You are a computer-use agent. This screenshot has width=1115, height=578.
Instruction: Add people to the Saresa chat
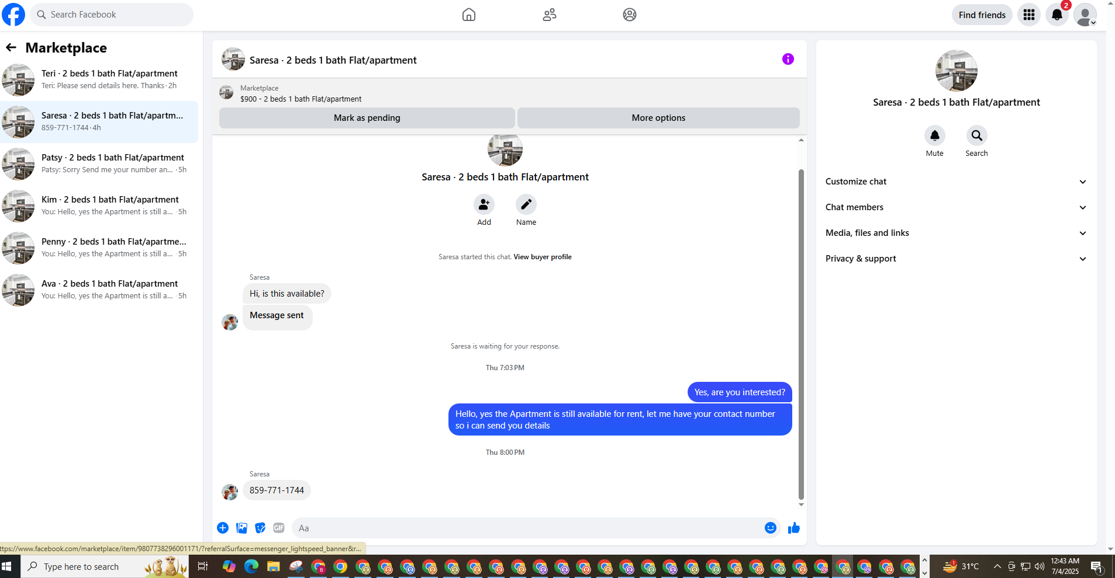(484, 204)
